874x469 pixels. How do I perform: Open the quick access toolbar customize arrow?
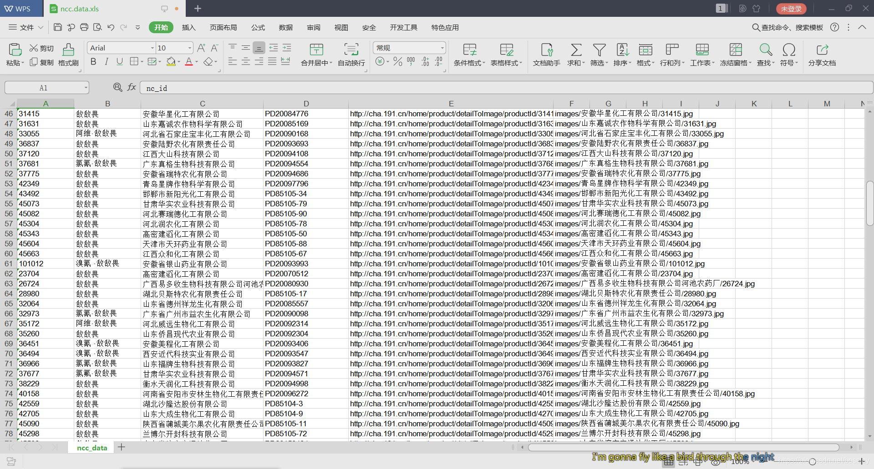coord(138,27)
